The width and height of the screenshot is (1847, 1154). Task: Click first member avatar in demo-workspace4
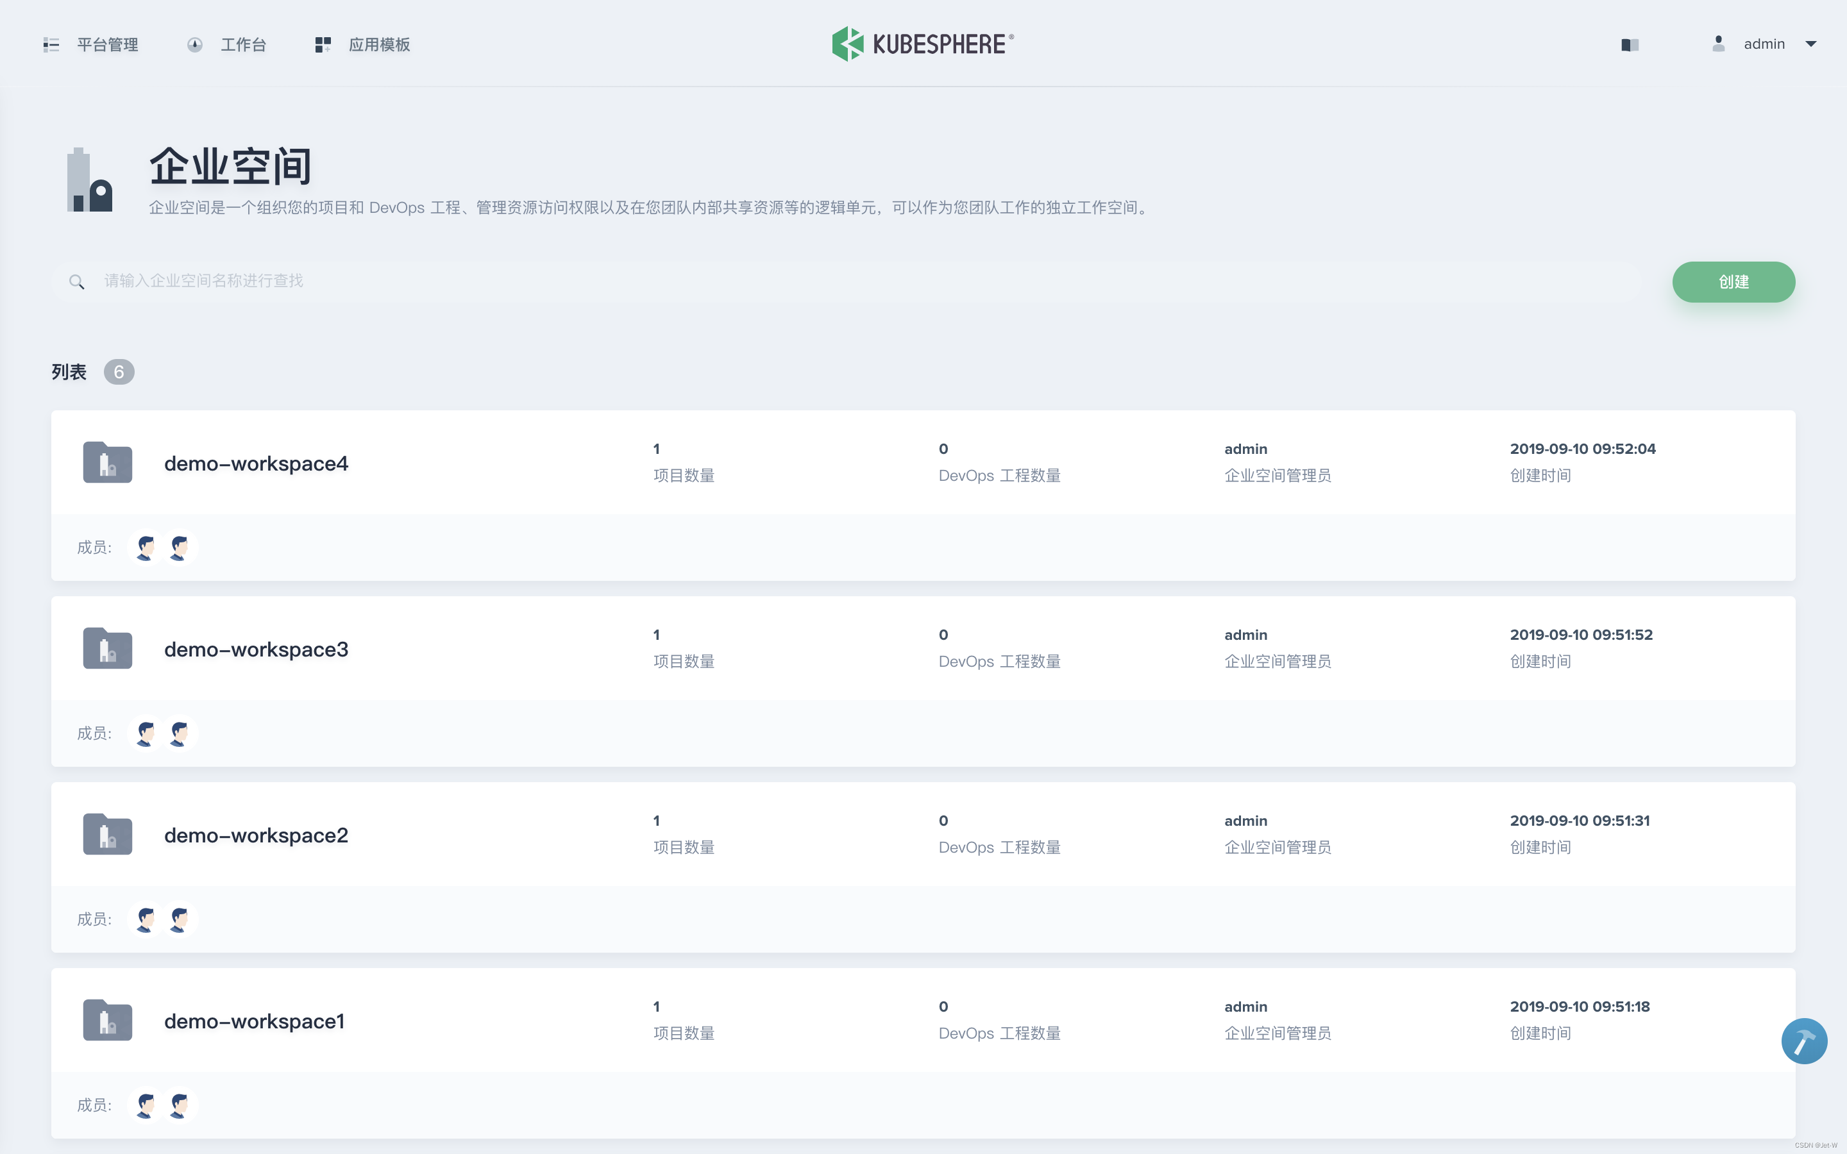pyautogui.click(x=145, y=548)
